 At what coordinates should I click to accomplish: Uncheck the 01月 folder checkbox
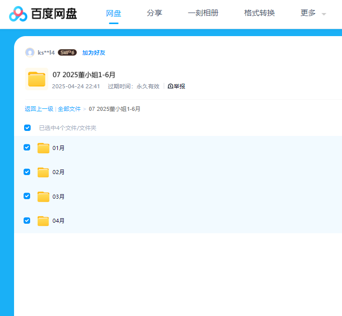[27, 147]
